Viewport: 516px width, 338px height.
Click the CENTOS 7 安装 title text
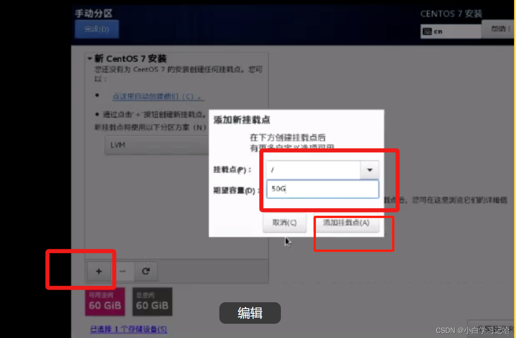tap(451, 14)
